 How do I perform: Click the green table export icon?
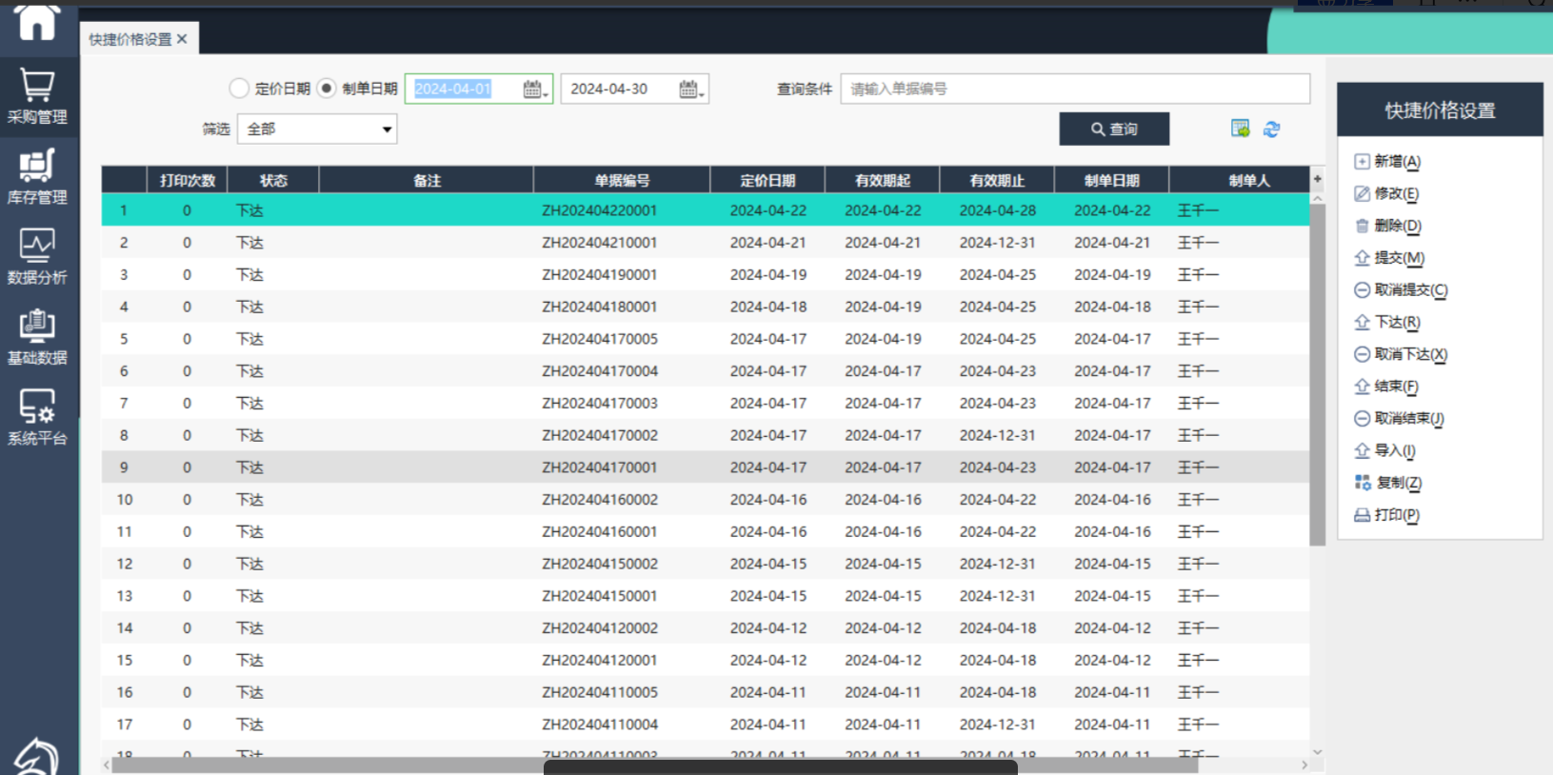pos(1240,129)
